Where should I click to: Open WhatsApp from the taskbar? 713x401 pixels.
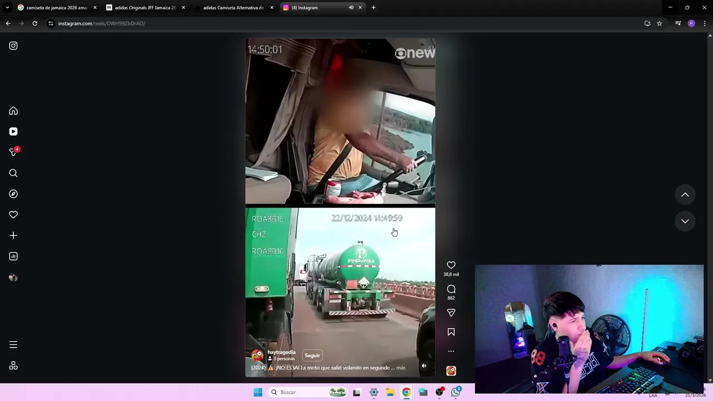click(x=456, y=392)
